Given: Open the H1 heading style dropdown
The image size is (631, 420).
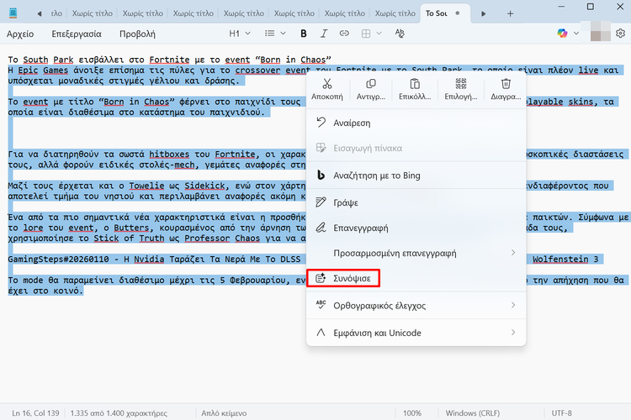Looking at the screenshot, I should 240,34.
